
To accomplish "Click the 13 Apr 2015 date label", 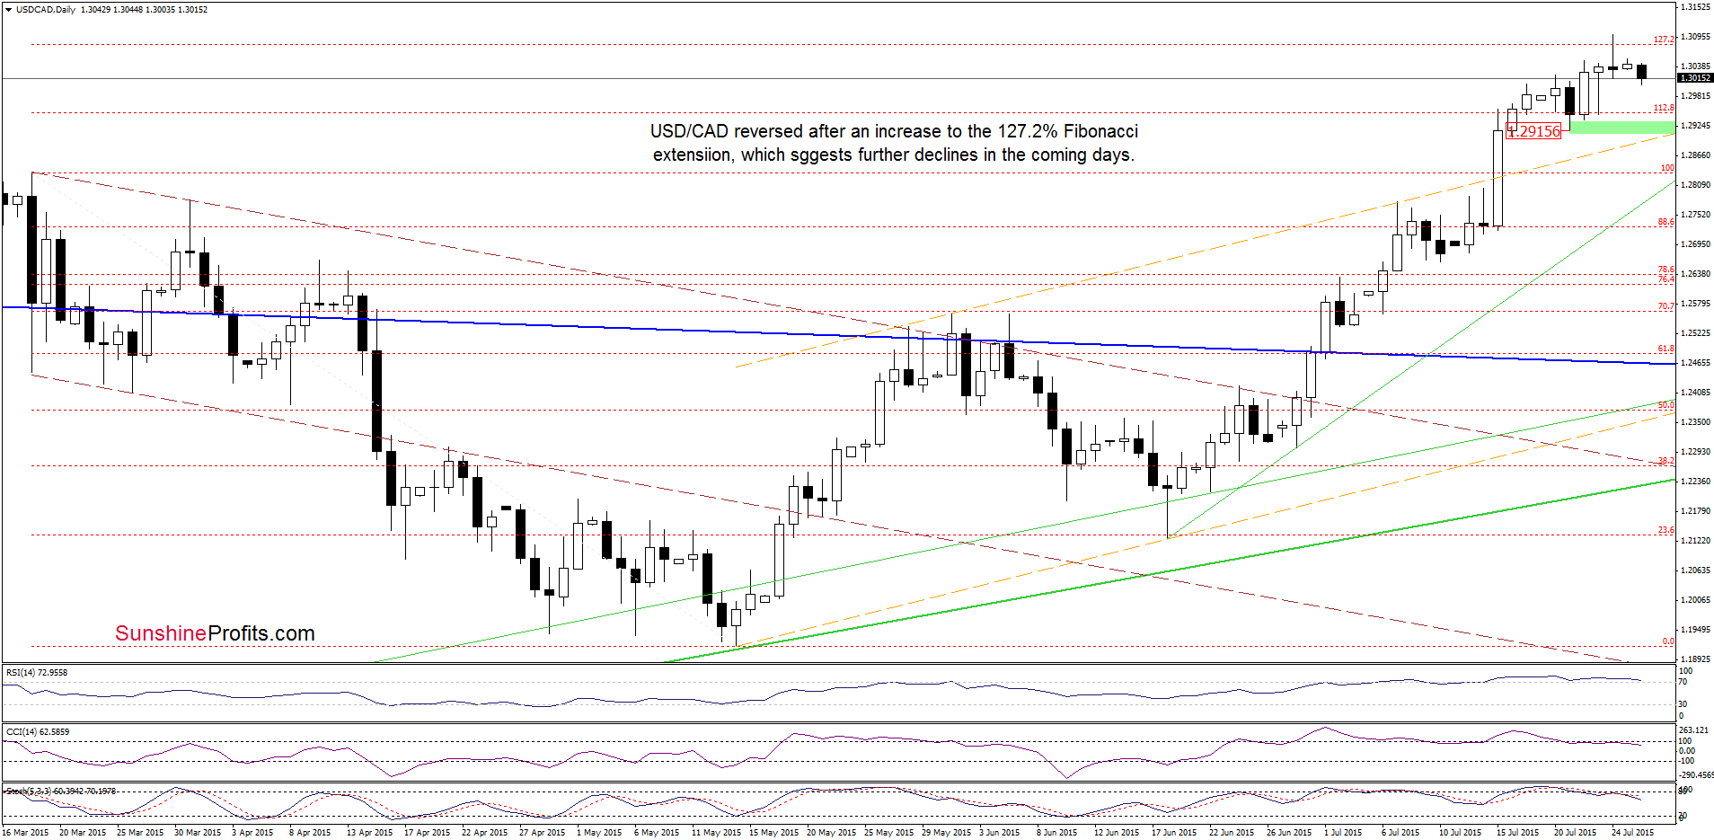I will [370, 833].
